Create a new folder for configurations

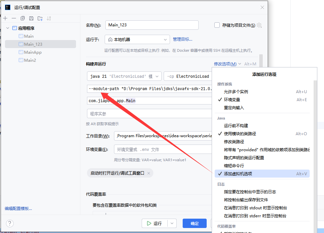click(x=40, y=18)
